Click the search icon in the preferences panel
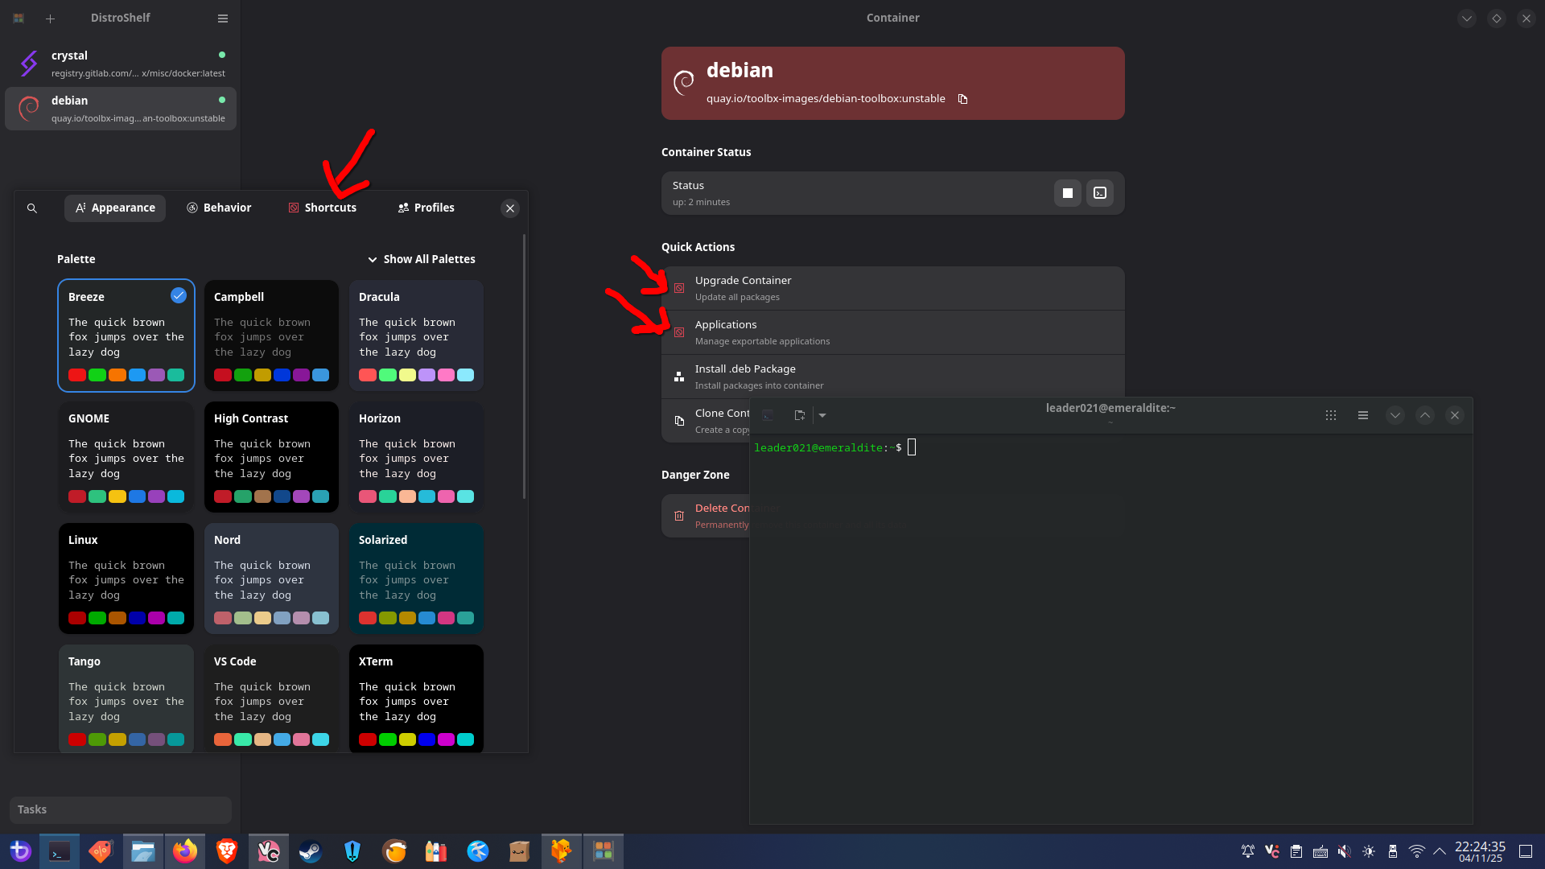 32,208
